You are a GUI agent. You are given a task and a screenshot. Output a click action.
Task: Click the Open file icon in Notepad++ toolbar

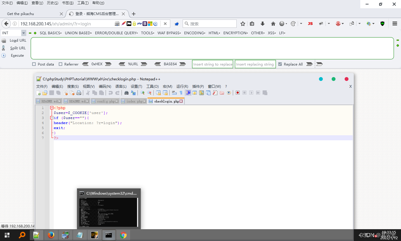pos(45,93)
